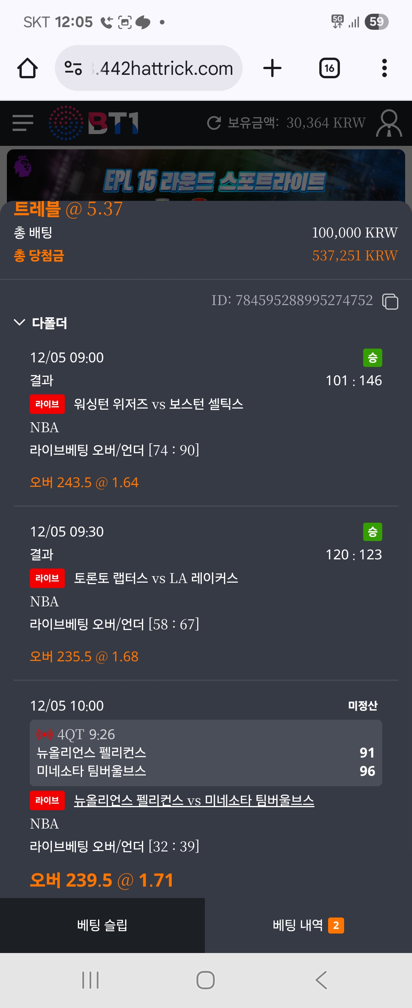Collapse the 다폴더 section chevron
The image size is (412, 1008).
(19, 322)
